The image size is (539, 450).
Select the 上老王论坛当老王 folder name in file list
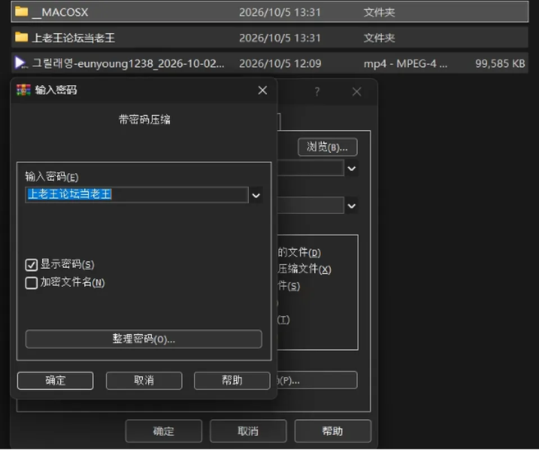point(74,38)
